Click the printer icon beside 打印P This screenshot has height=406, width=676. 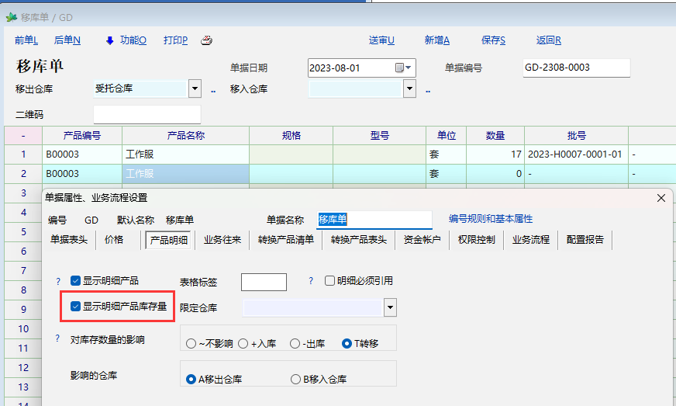pyautogui.click(x=206, y=41)
